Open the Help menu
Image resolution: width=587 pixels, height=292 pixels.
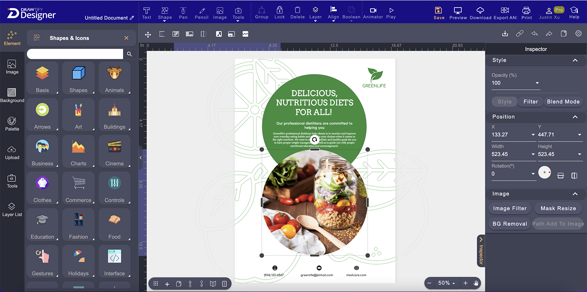[x=574, y=13]
